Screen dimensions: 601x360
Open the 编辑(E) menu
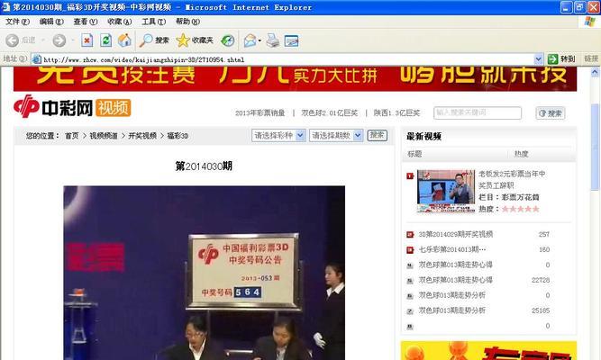51,22
